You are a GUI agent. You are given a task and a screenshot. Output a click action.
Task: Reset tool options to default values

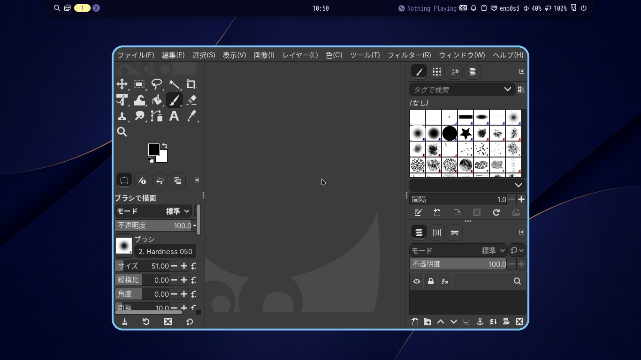(x=190, y=322)
